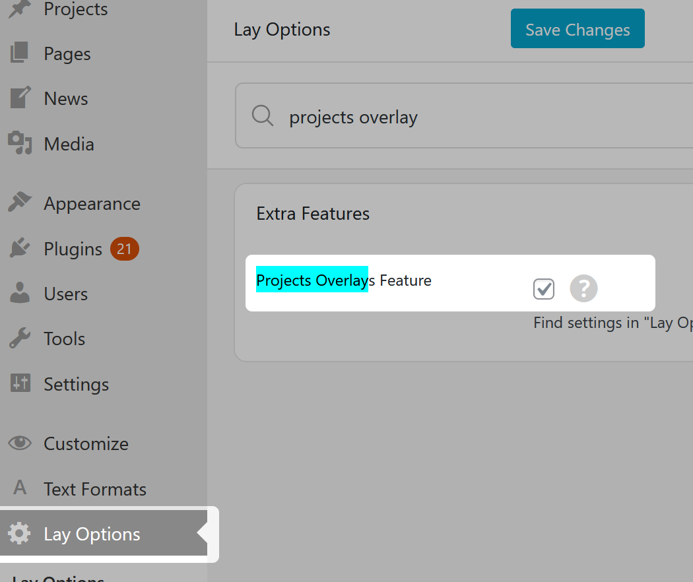Viewport: 693px width, 582px height.
Task: Open help via the question mark button
Action: (x=583, y=288)
